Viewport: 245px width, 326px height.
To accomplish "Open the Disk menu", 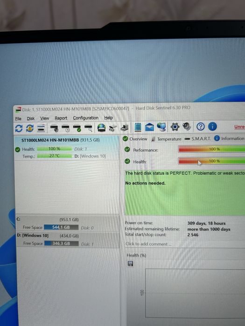I will click(x=31, y=118).
